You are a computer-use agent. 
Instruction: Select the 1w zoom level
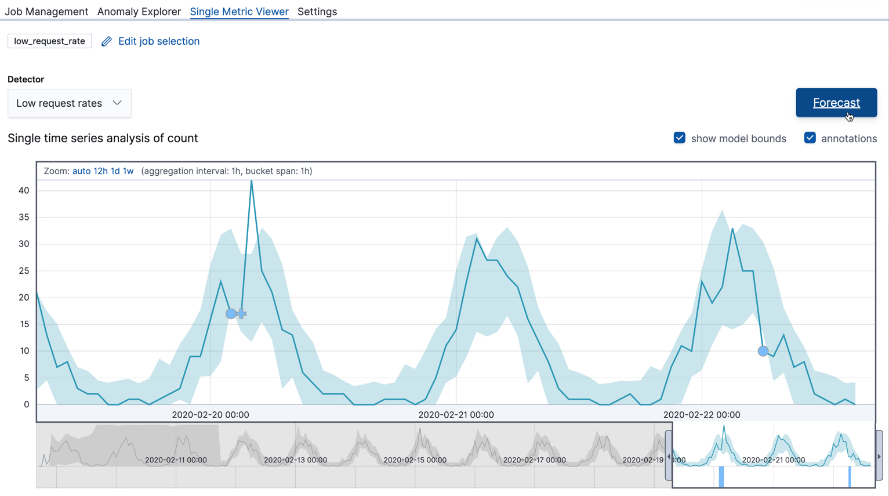[x=128, y=171]
